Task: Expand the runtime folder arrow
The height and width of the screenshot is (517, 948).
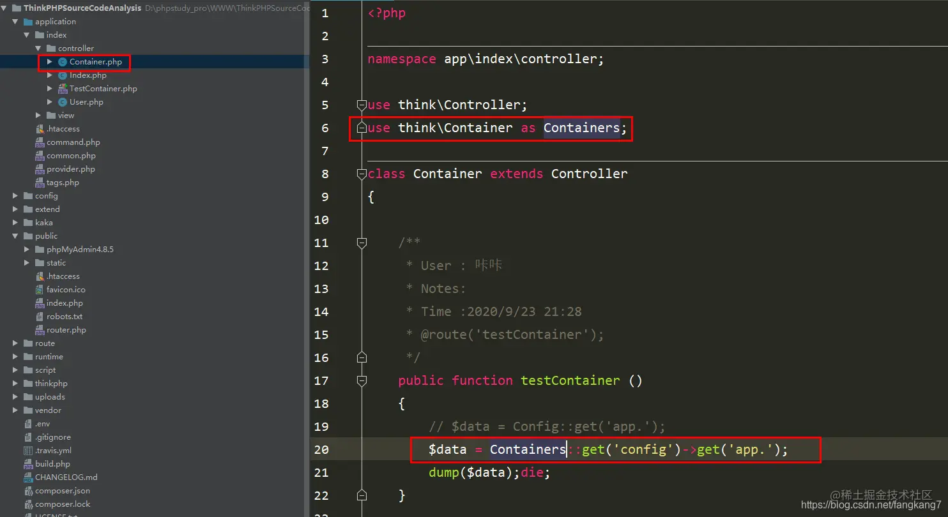Action: [x=15, y=357]
